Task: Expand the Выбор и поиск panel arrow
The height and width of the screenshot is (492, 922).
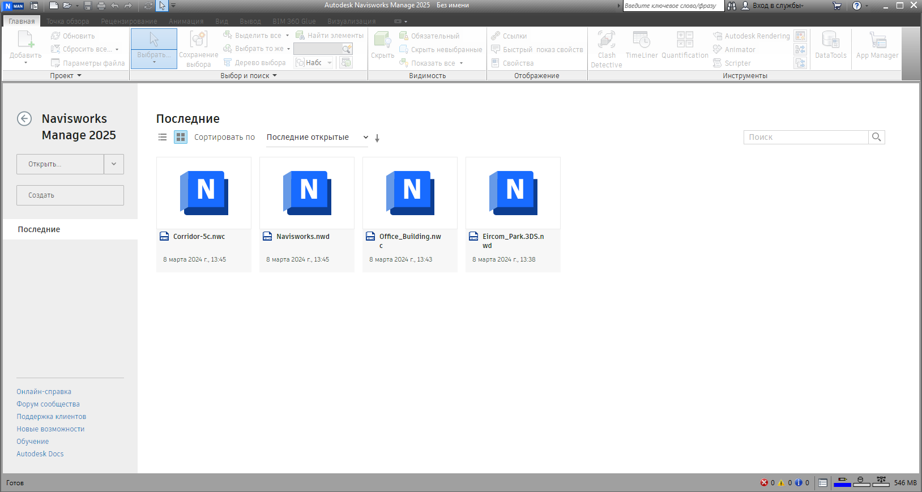Action: (x=275, y=75)
